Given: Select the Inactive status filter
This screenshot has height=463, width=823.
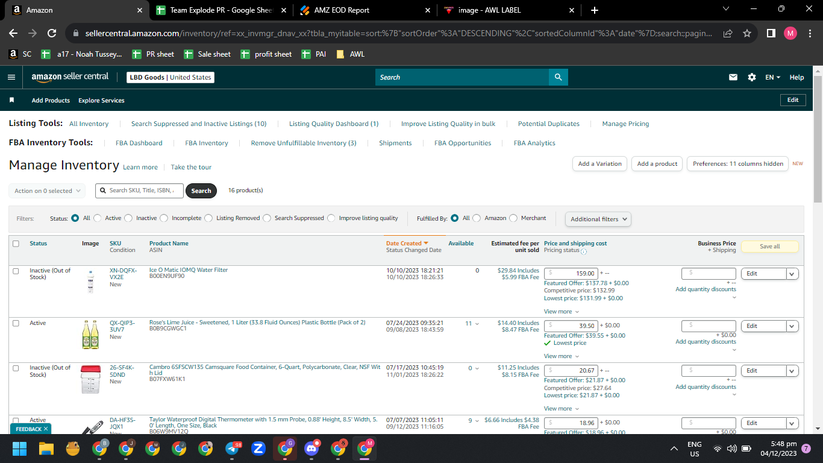Looking at the screenshot, I should coord(128,218).
